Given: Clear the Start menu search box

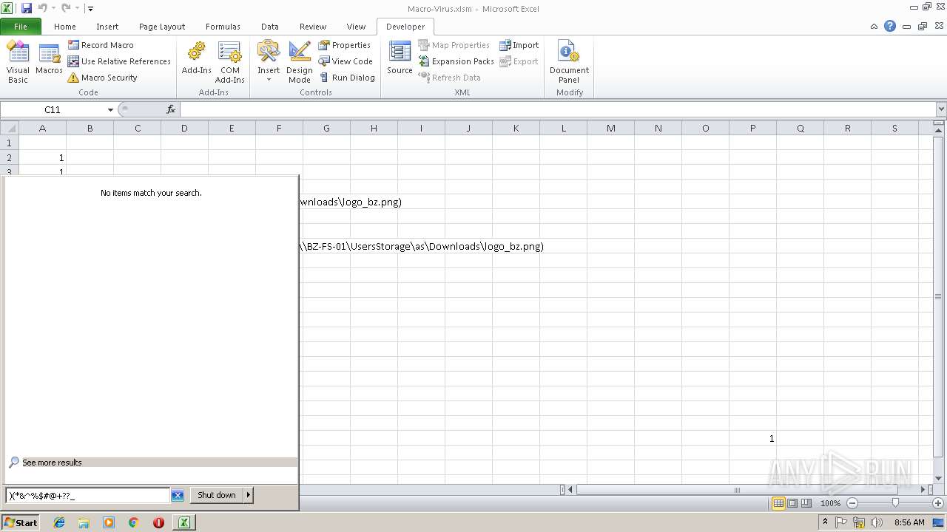Looking at the screenshot, I should point(178,496).
